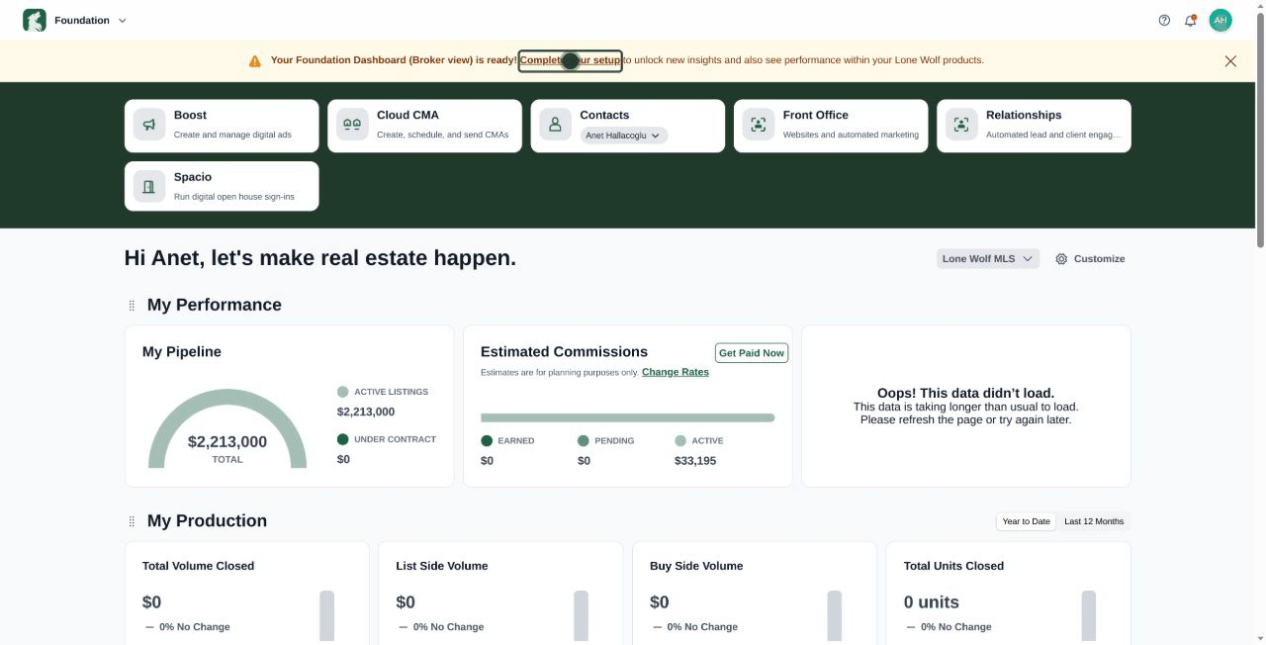The image size is (1266, 645).
Task: Click the "0 units" value
Action: point(932,602)
